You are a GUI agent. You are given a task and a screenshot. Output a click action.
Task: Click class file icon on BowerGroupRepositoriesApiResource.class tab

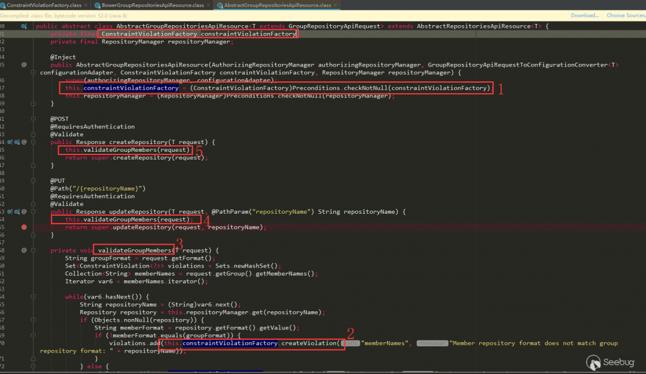(x=98, y=5)
